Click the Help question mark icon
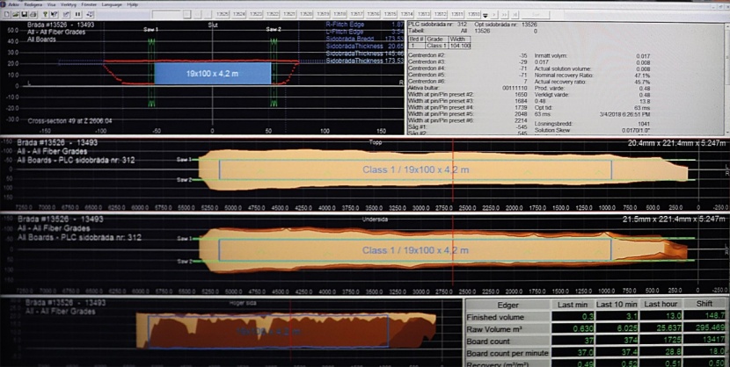 [45, 14]
